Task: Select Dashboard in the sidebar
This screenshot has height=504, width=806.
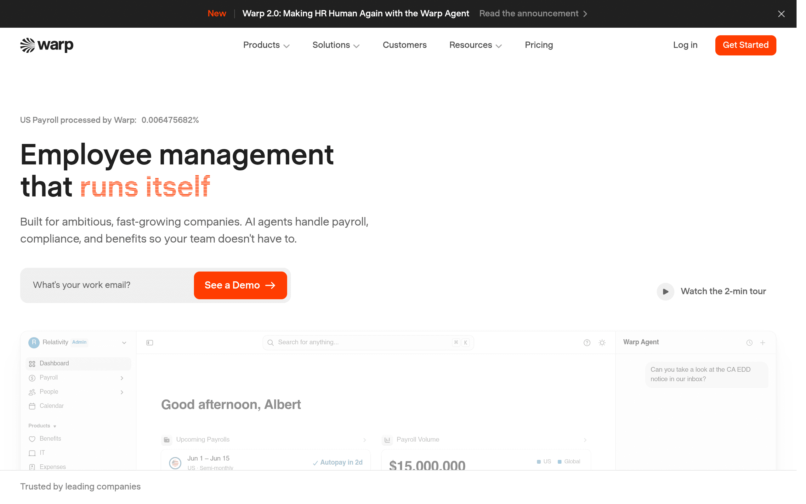Action: coord(78,363)
